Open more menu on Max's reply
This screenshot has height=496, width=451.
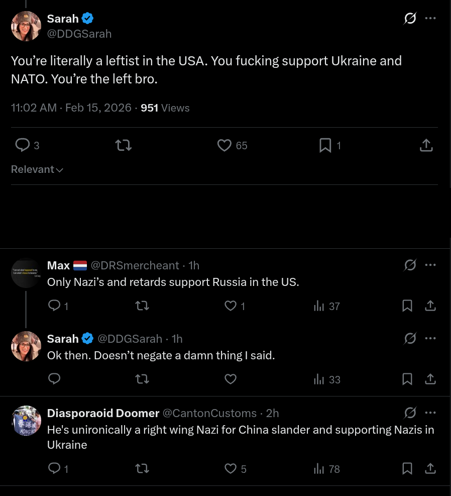click(430, 265)
